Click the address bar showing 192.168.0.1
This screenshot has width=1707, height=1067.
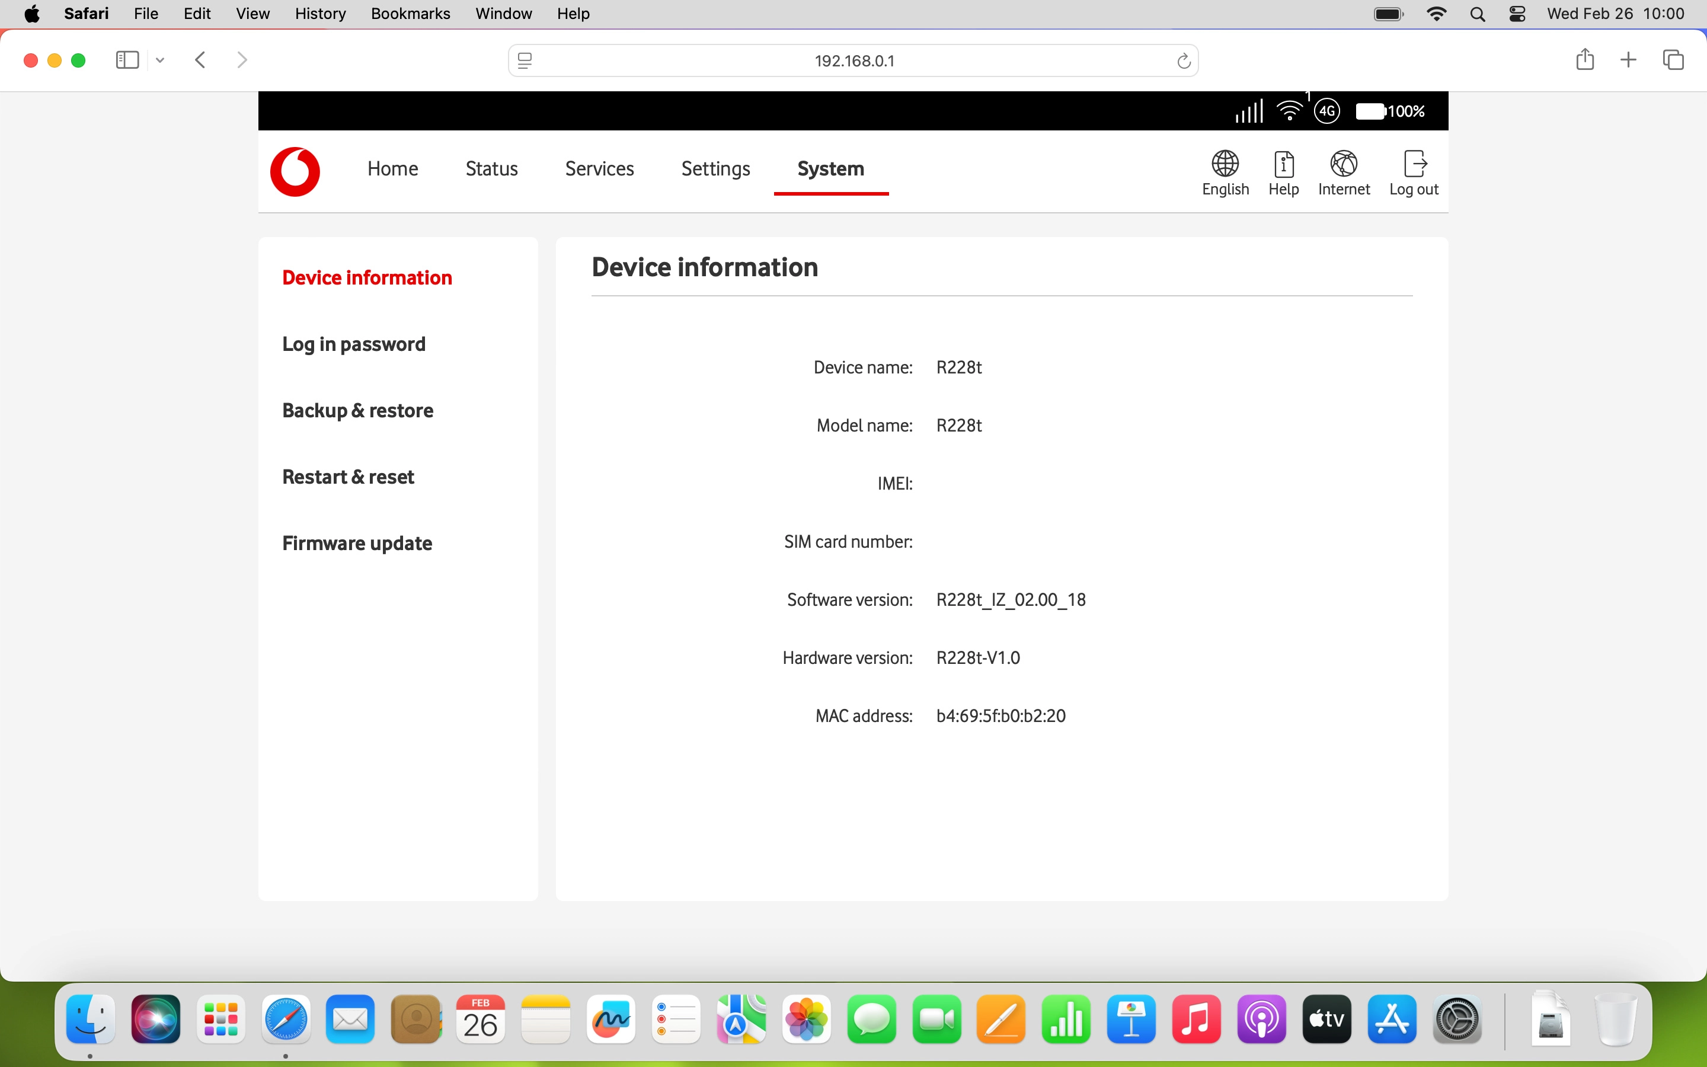click(853, 60)
